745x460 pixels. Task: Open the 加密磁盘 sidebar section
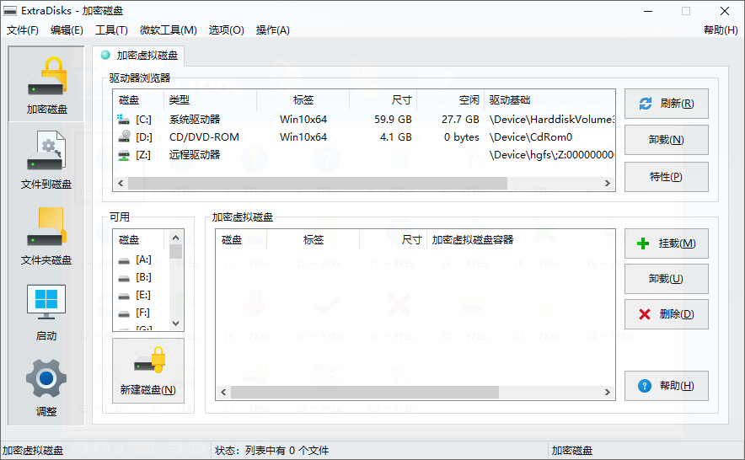coord(46,84)
